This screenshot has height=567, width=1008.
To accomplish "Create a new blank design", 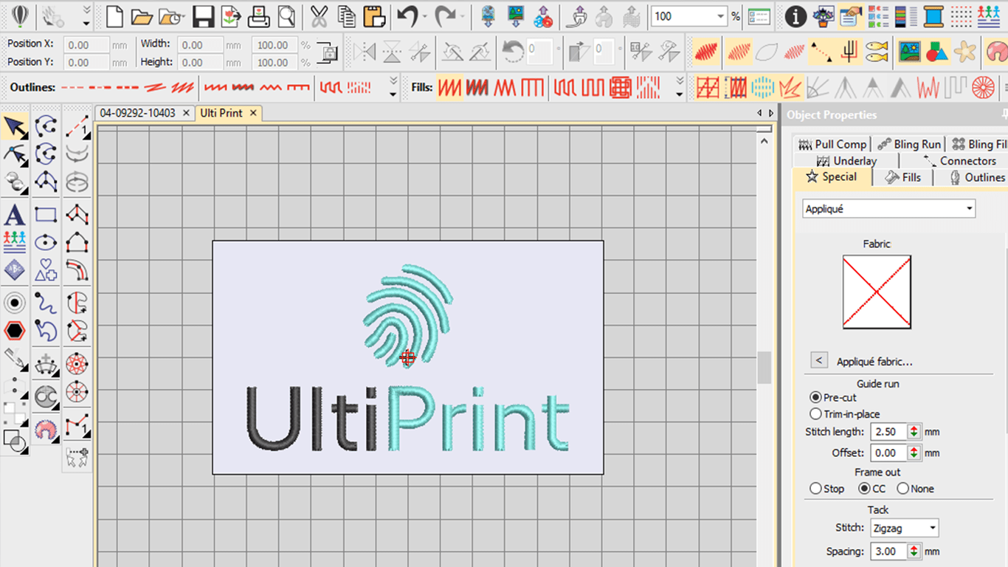I will 114,16.
